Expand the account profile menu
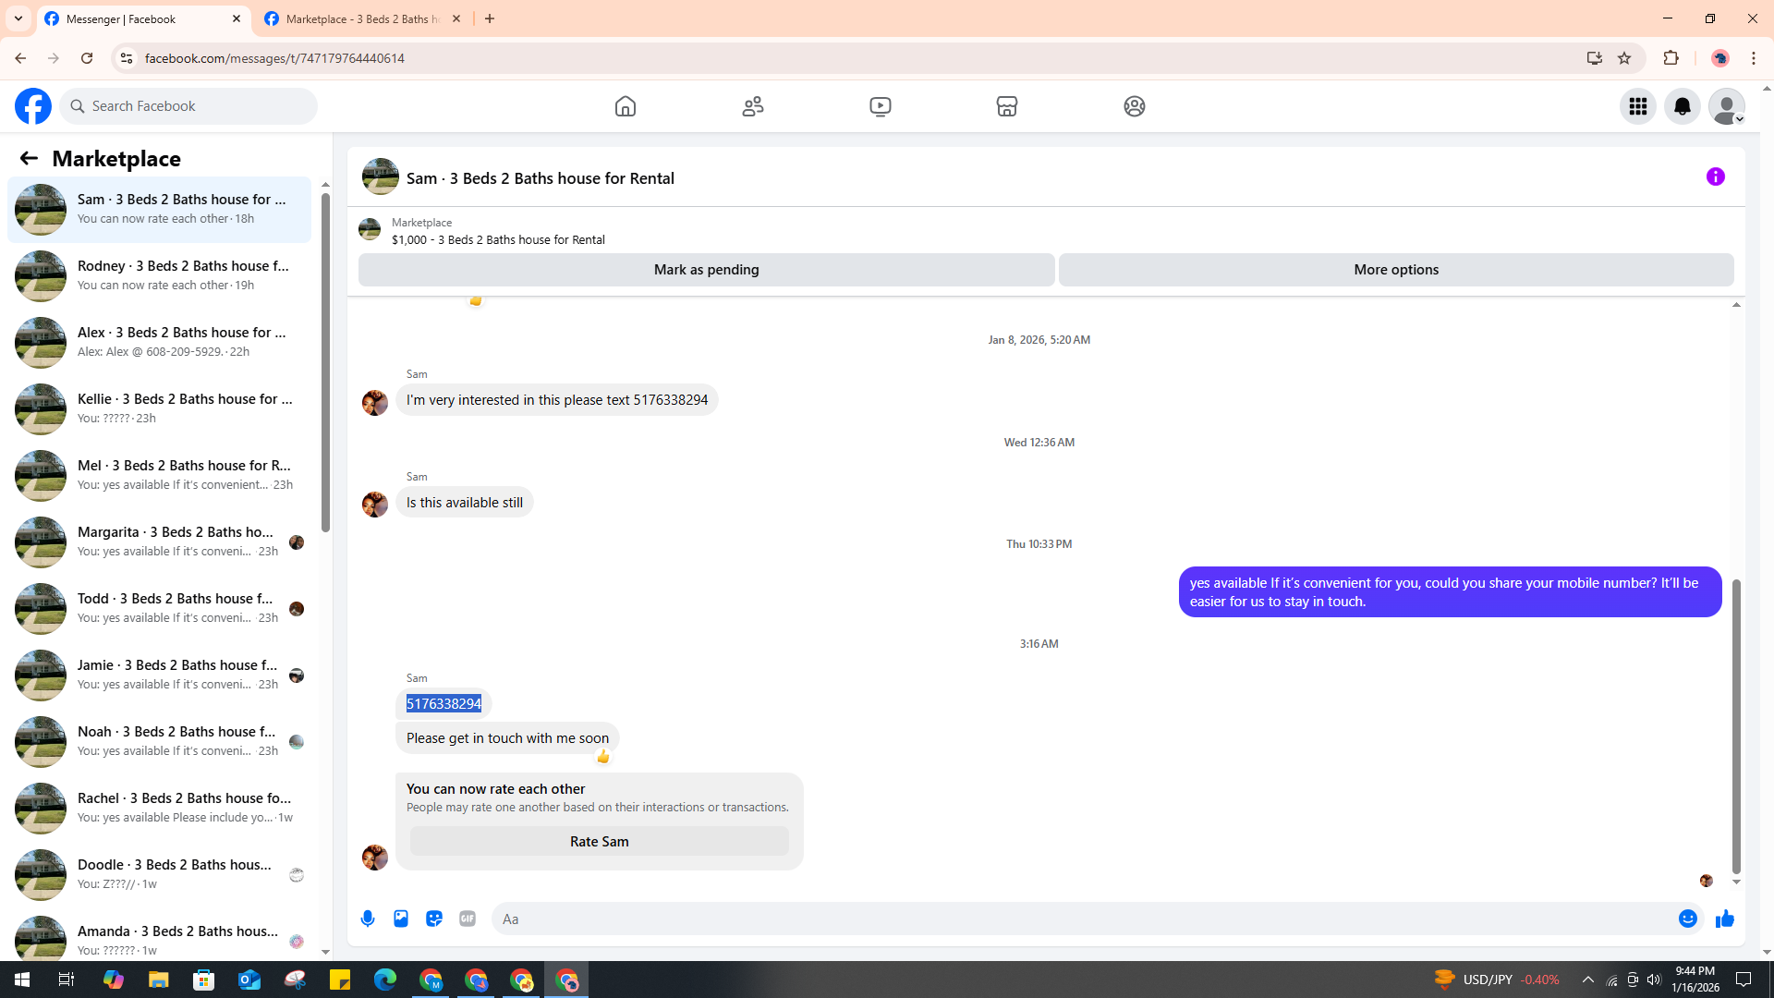Screen dimensions: 1774x998 (x=1726, y=106)
